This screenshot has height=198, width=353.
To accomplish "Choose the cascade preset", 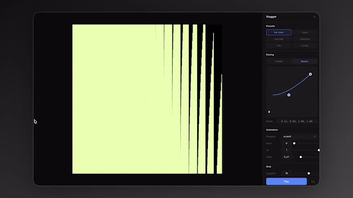I will (279, 39).
